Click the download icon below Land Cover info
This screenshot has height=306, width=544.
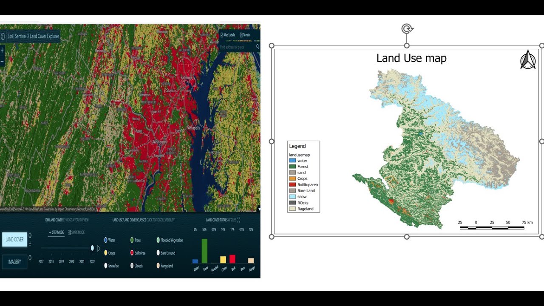[30, 244]
